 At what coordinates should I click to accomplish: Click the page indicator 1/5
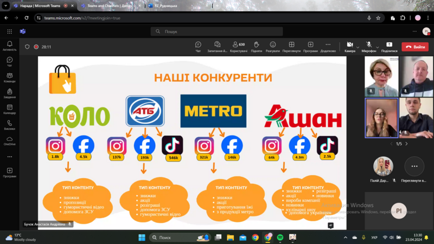(x=399, y=144)
